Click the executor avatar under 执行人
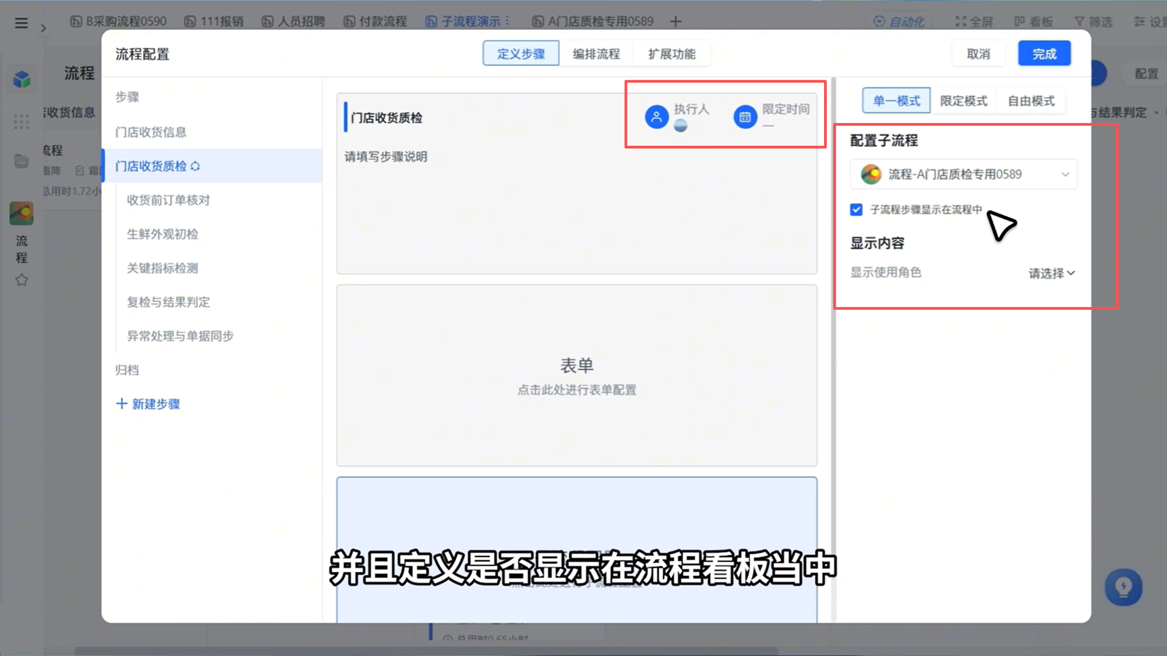The image size is (1167, 656). 680,125
